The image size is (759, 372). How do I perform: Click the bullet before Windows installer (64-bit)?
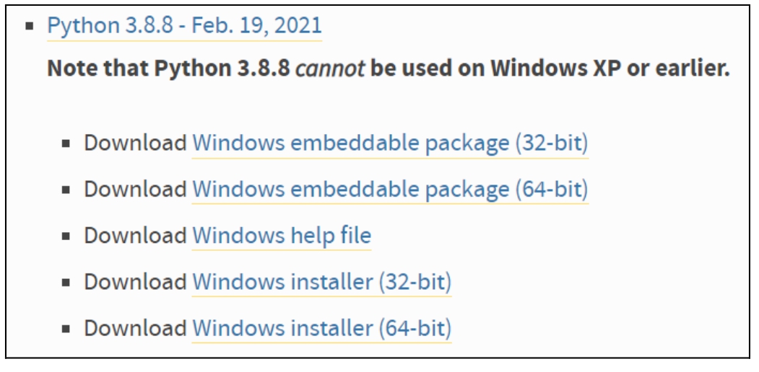click(x=66, y=329)
